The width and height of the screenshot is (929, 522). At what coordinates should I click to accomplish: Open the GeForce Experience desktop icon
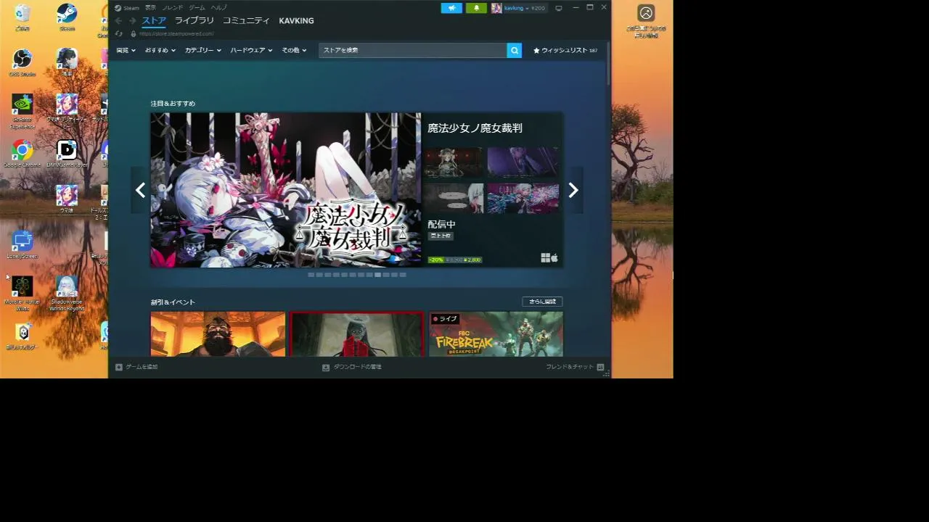[x=22, y=111]
